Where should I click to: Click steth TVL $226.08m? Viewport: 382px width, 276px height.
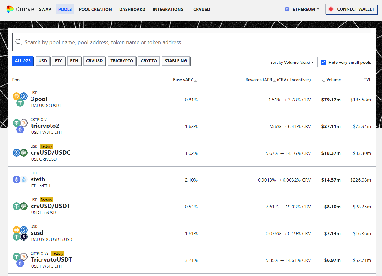click(361, 180)
